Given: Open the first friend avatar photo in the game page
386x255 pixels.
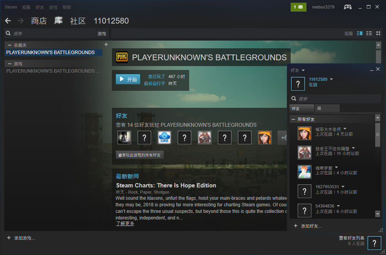Looking at the screenshot, I should [124, 138].
